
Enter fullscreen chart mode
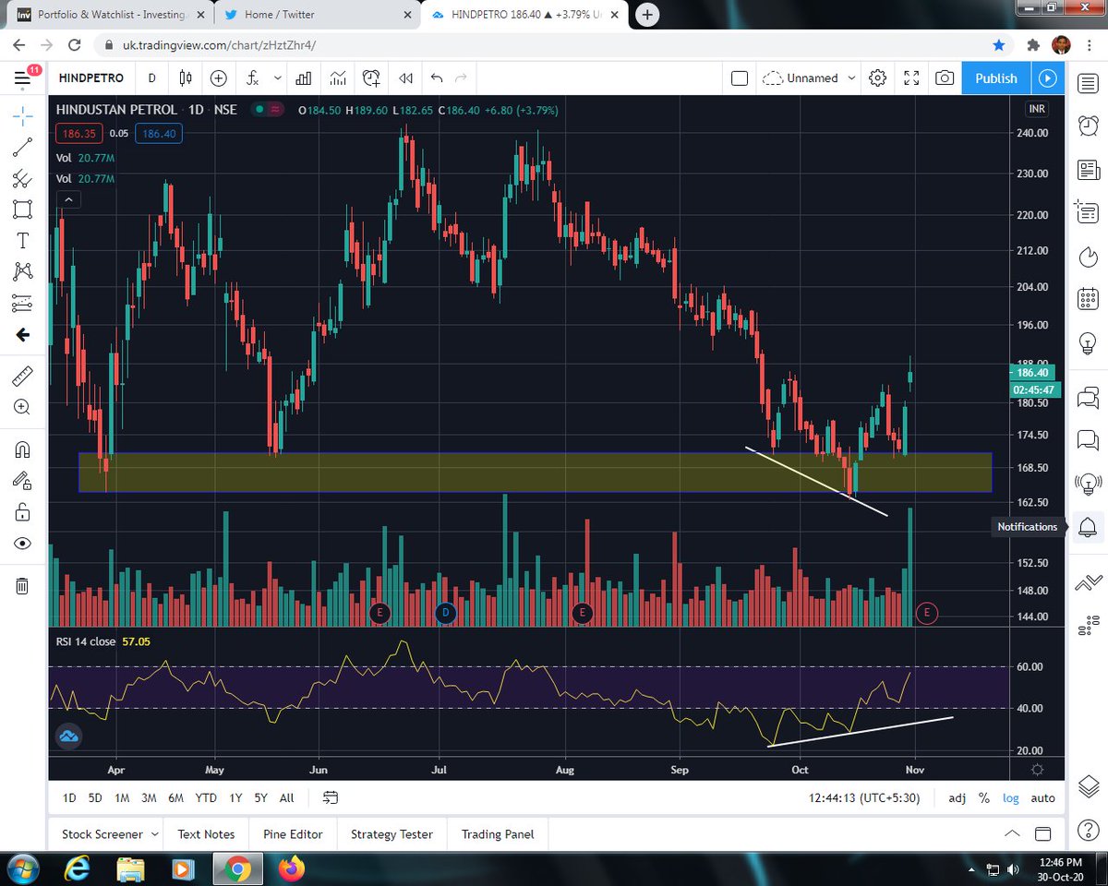[911, 78]
